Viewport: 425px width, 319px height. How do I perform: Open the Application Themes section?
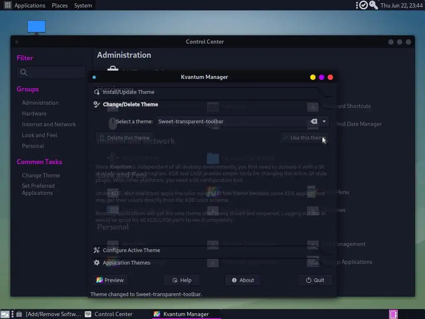pos(126,263)
